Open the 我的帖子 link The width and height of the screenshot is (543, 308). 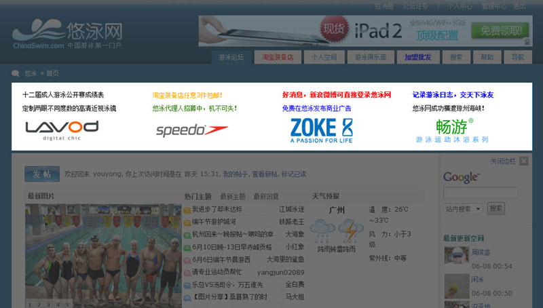coord(235,174)
